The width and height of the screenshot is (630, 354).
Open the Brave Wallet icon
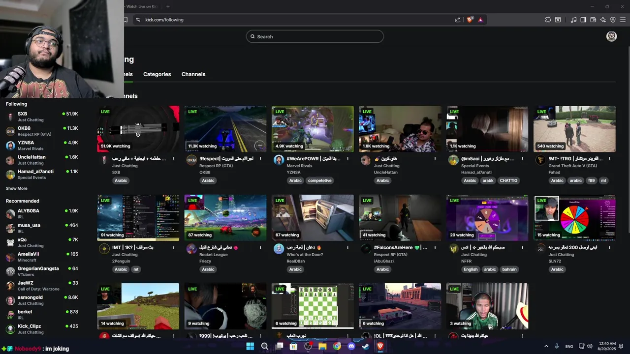point(593,20)
